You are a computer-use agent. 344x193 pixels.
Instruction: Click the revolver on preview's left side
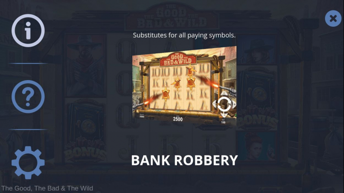[x=137, y=106]
